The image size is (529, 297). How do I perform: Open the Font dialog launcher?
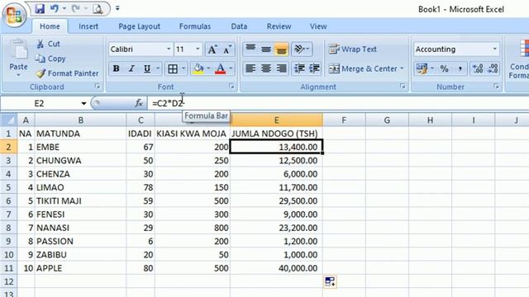[231, 87]
